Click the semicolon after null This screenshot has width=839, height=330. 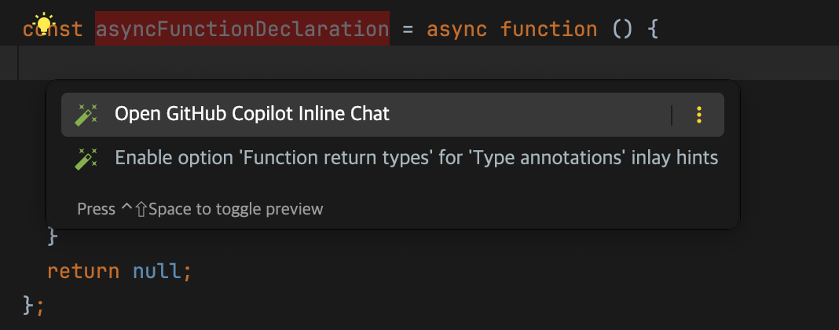(x=187, y=272)
